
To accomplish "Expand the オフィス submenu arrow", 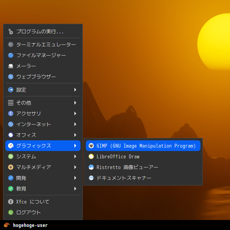I will pos(75,135).
